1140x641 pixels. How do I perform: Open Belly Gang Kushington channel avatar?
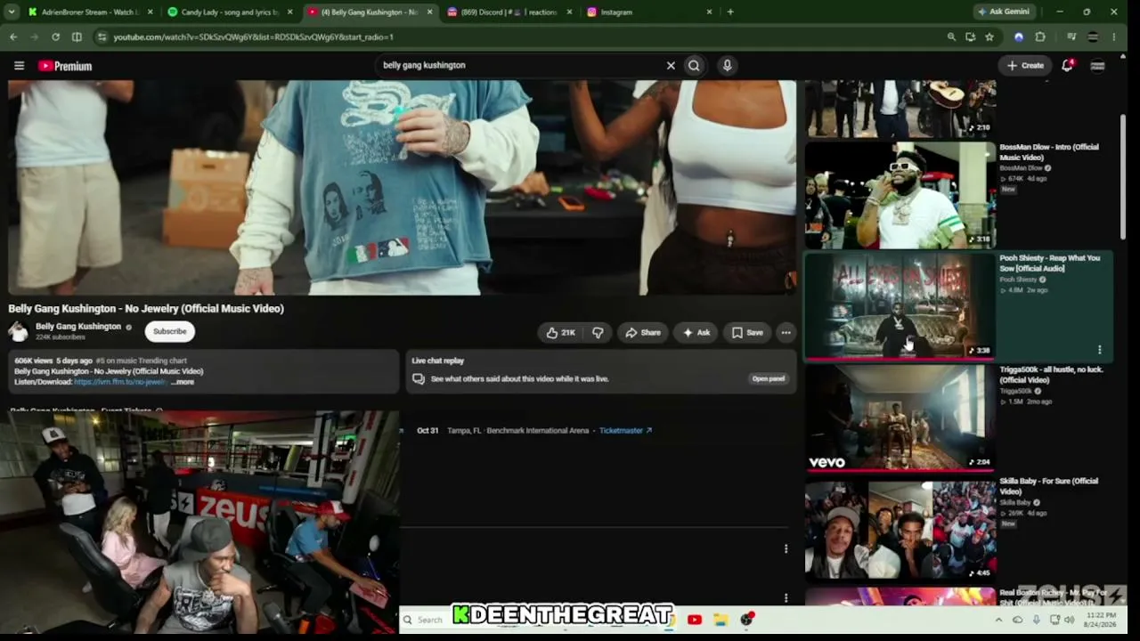point(18,331)
